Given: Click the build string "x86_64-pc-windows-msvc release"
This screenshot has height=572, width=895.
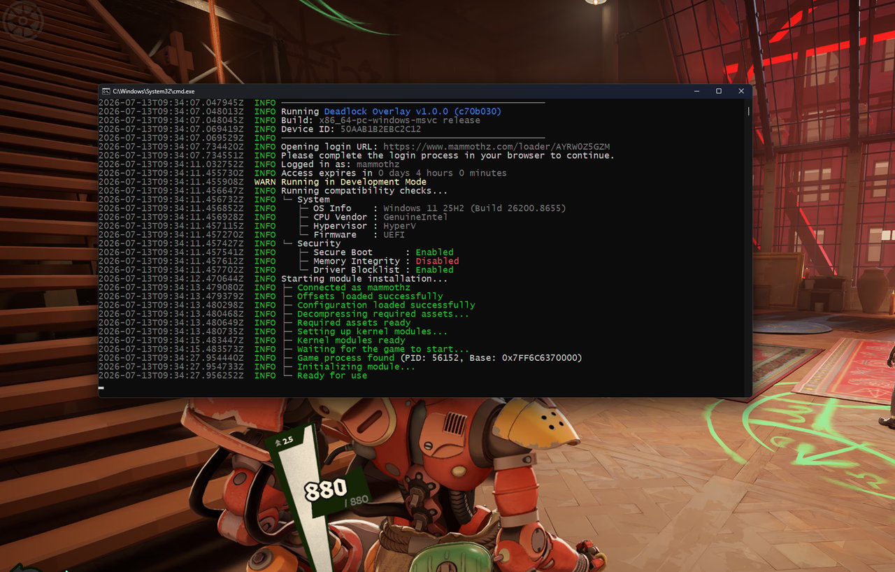Looking at the screenshot, I should [x=400, y=120].
